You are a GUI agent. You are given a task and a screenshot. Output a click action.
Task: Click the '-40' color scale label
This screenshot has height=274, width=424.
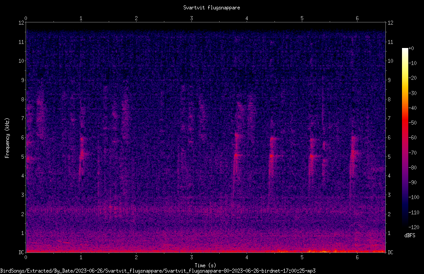tap(413, 108)
